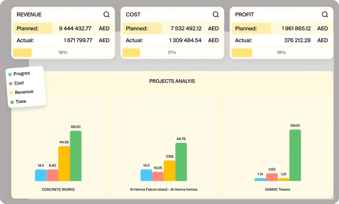Select the green 66.00 bar in Concrete Works

76,156
